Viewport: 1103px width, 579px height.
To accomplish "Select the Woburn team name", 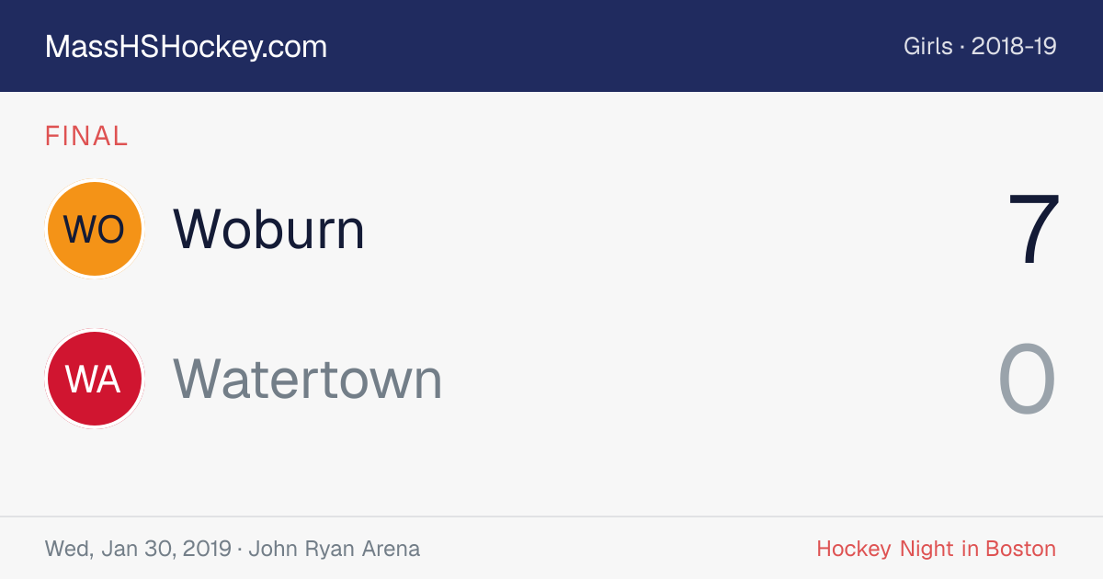I will 269,229.
